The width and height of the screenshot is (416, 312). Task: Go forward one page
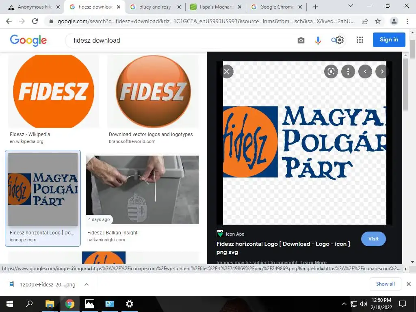[x=22, y=21]
